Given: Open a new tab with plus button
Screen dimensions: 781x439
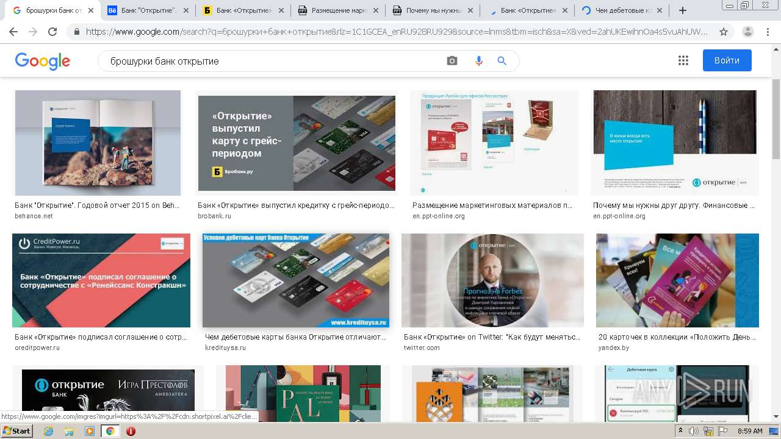Looking at the screenshot, I should (x=683, y=10).
